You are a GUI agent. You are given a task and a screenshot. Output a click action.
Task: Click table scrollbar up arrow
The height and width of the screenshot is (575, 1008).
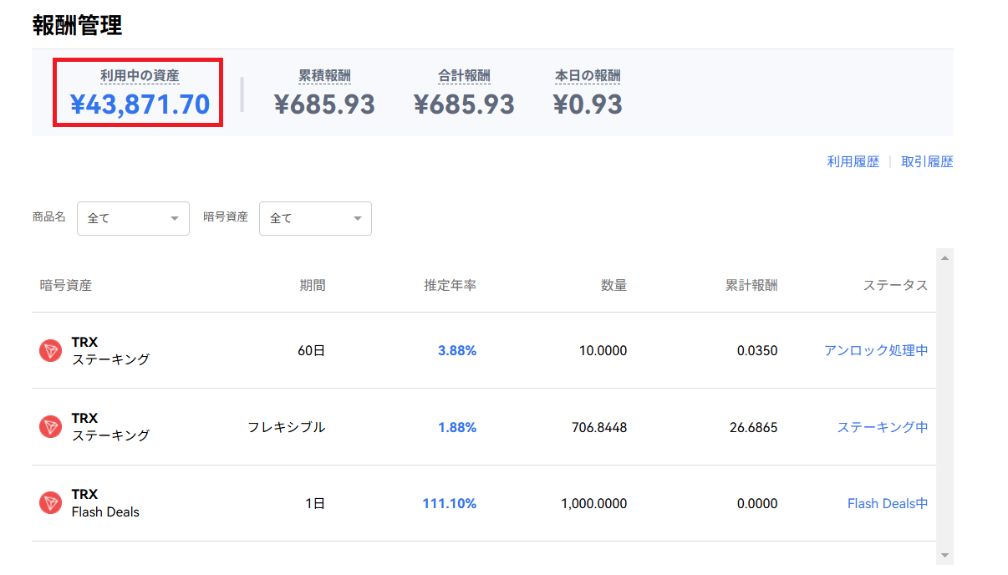coord(945,257)
